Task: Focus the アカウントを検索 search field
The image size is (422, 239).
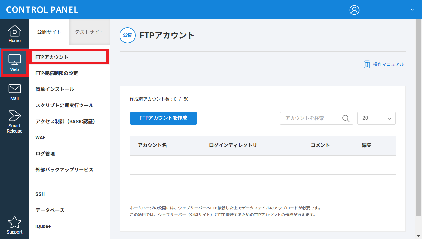Action: click(x=311, y=118)
